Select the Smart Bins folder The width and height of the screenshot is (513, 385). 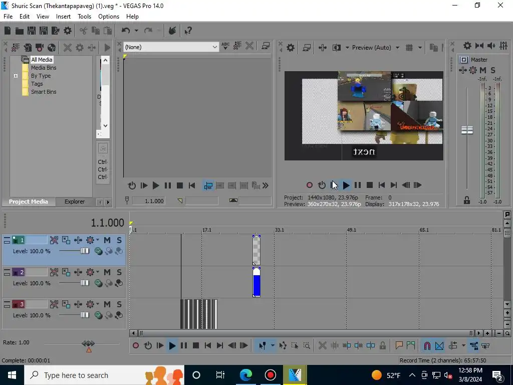coord(44,92)
